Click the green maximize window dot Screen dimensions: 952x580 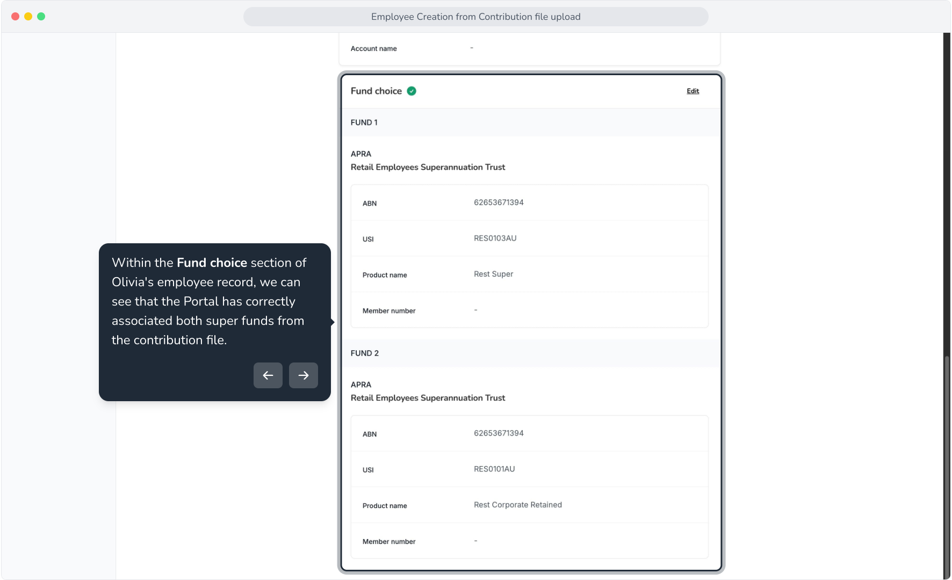pyautogui.click(x=41, y=17)
